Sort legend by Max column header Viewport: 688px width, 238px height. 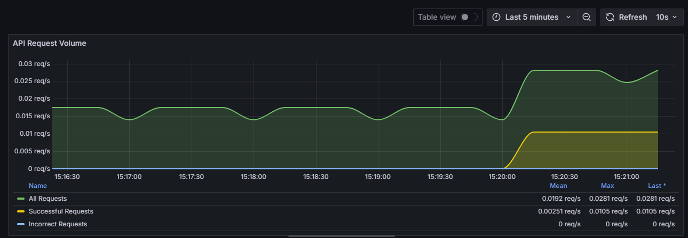[607, 186]
